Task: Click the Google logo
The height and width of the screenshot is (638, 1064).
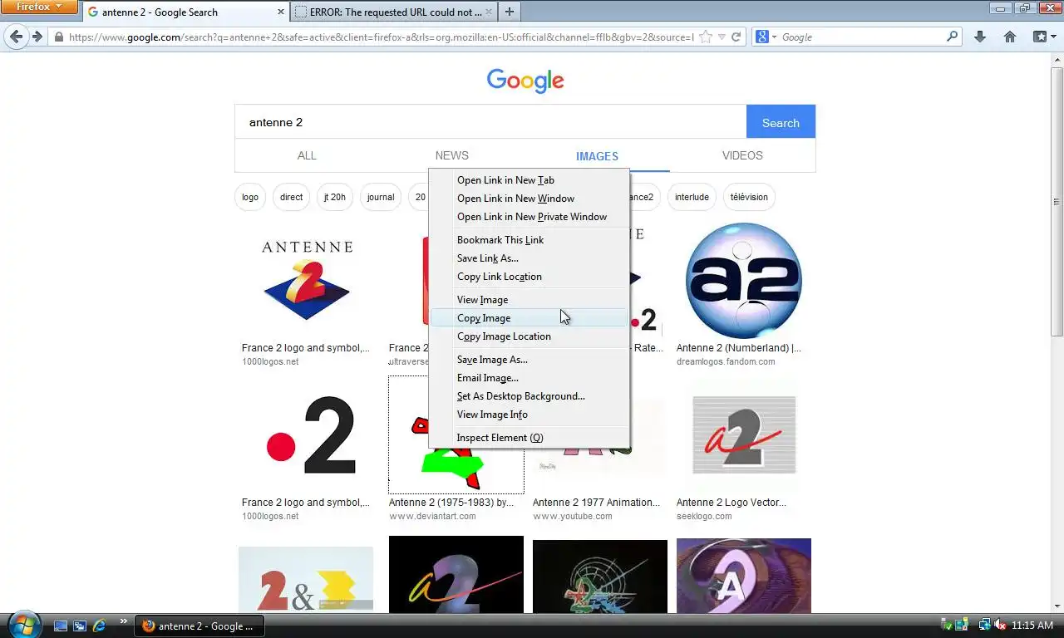Action: [525, 81]
